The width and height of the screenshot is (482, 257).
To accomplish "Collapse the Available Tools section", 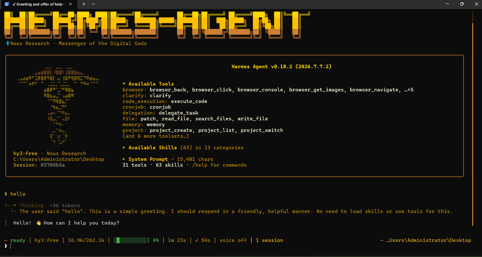I will (x=124, y=84).
